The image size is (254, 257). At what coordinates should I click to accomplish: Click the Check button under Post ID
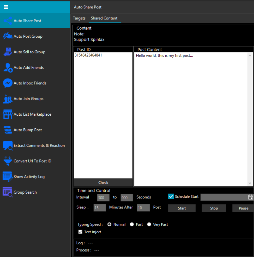pyautogui.click(x=103, y=183)
